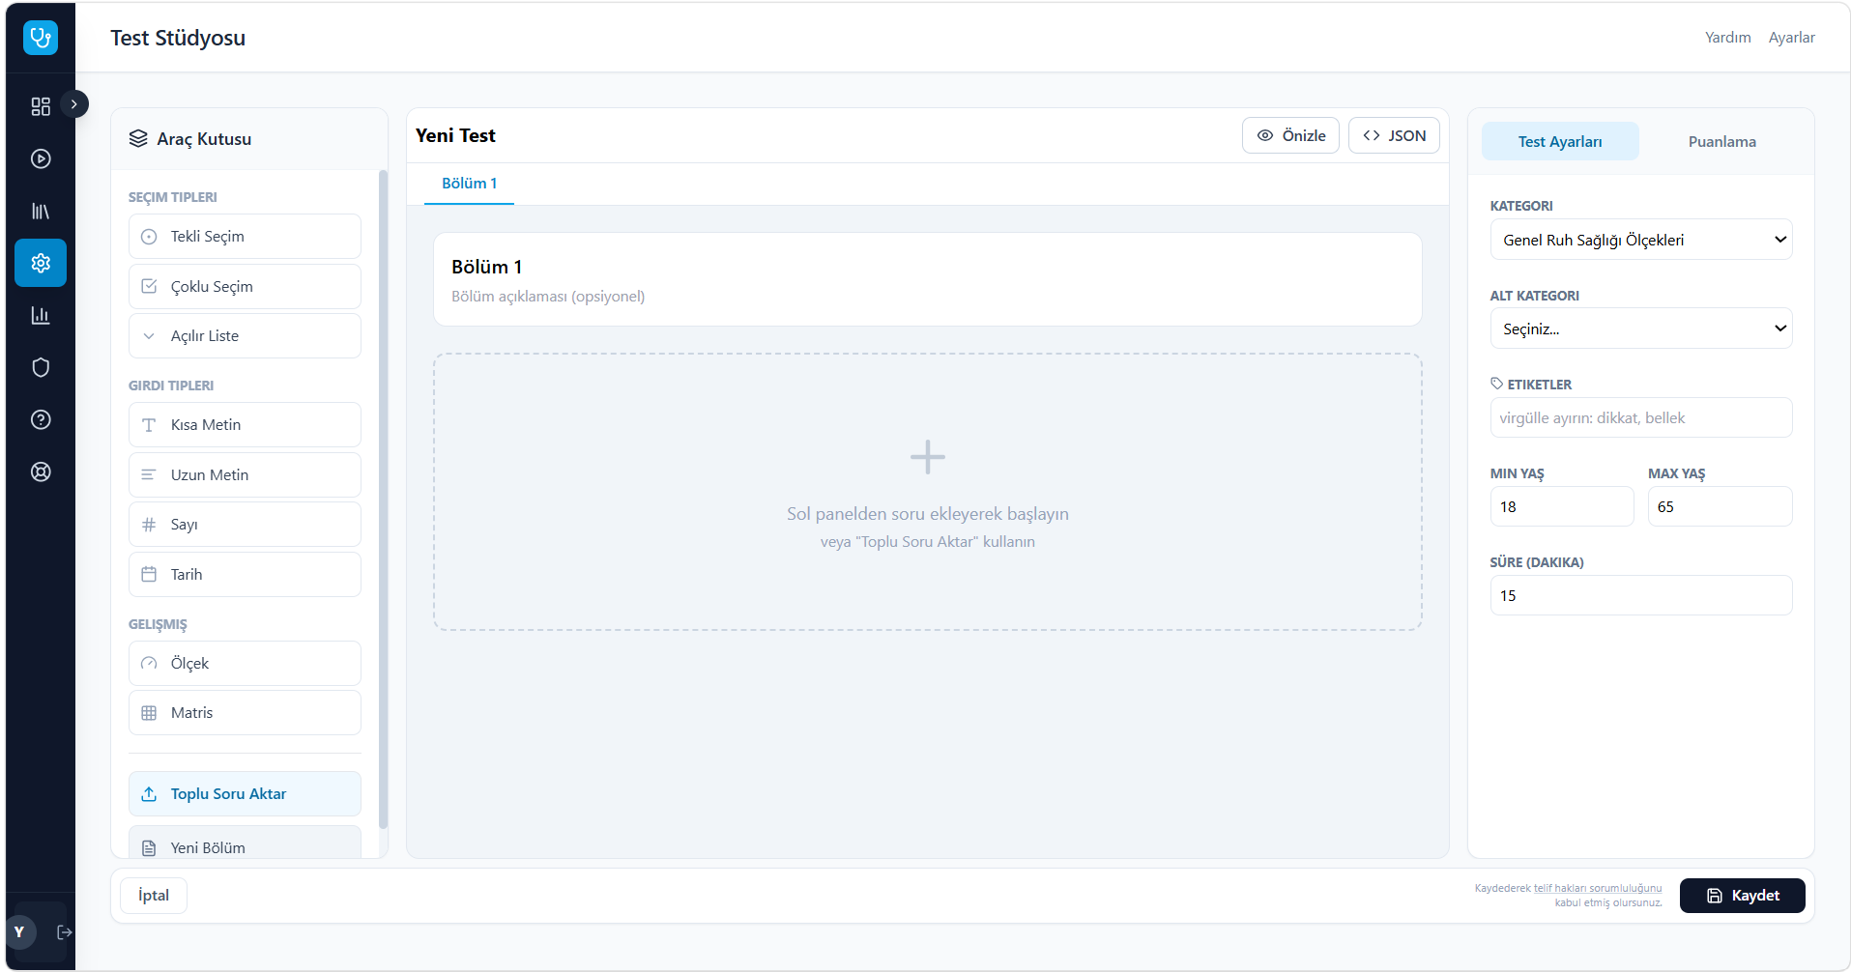Viewport: 1851px width, 972px height.
Task: Add a Çoklu Seçim checkbox question
Action: pos(245,287)
